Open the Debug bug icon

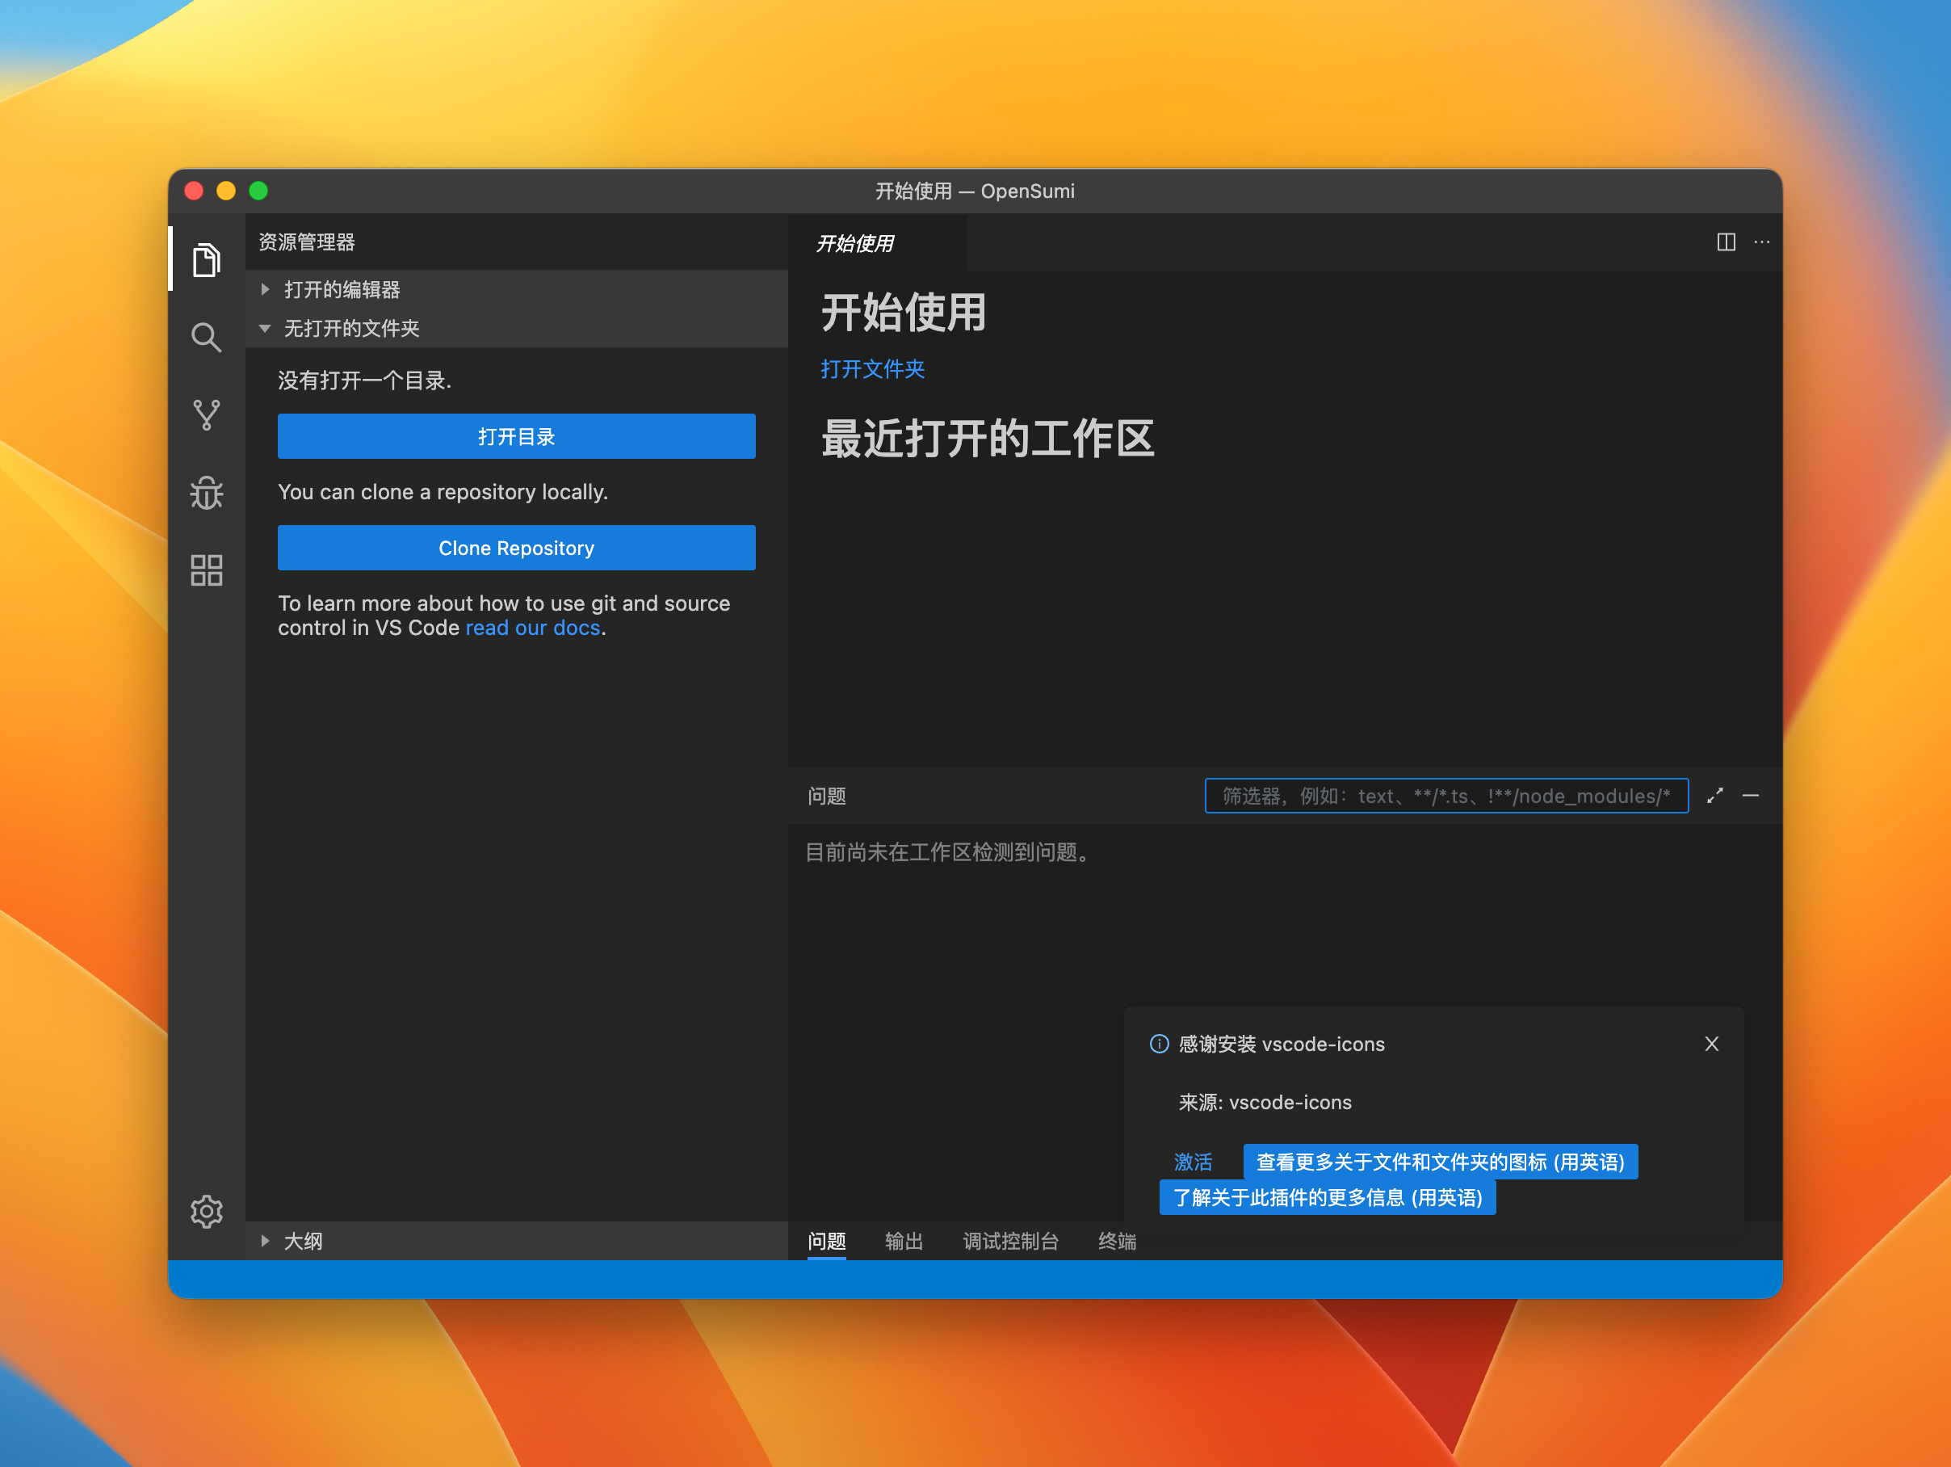tap(207, 493)
